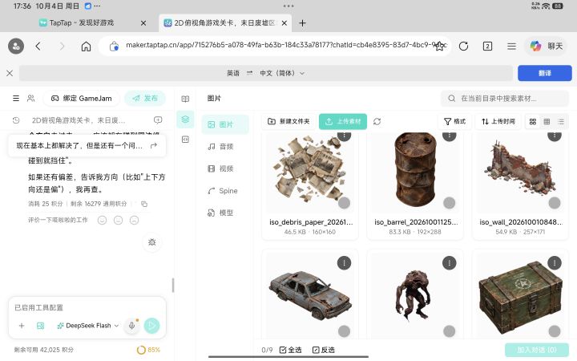This screenshot has height=361, width=577.
Task: Select the green crate asset checkbox circle
Action: click(x=555, y=331)
